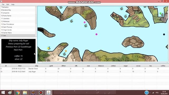Sort table by gold column header
Screen dimensions: 169x95
tap(51, 66)
